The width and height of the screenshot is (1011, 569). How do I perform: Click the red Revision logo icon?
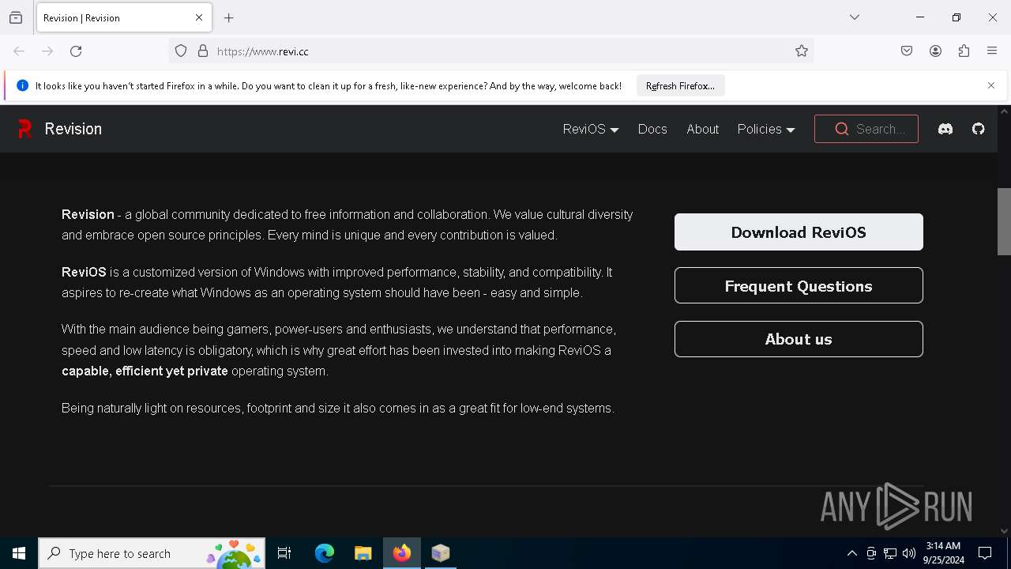25,129
